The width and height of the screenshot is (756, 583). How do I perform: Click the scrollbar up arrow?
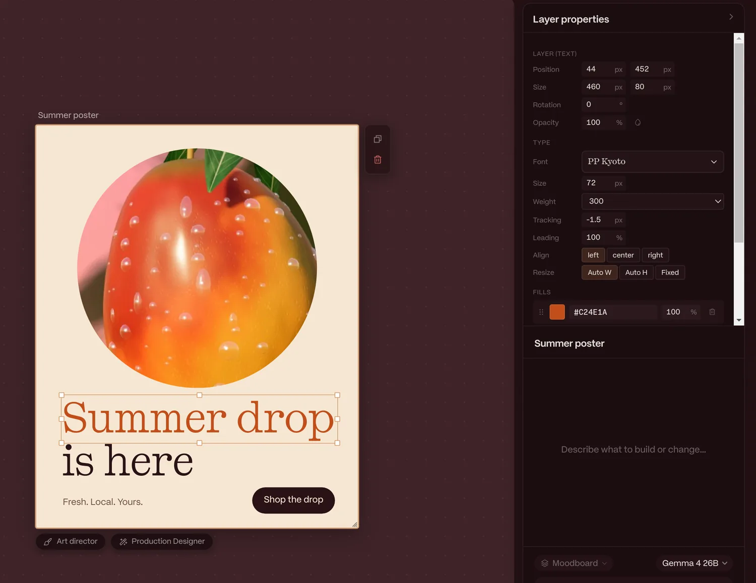739,38
